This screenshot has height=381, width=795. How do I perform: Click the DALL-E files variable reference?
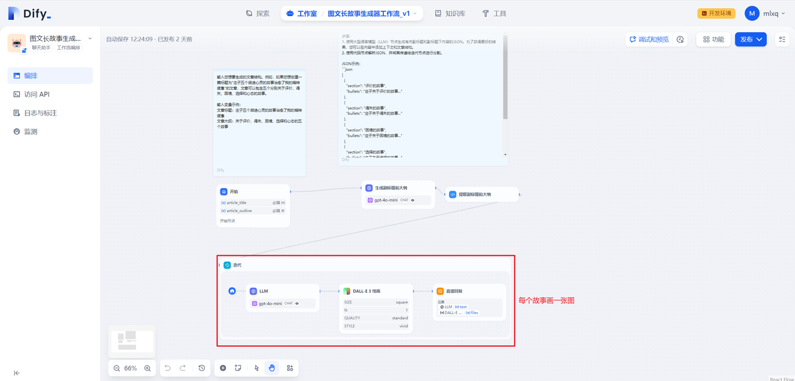click(x=459, y=312)
